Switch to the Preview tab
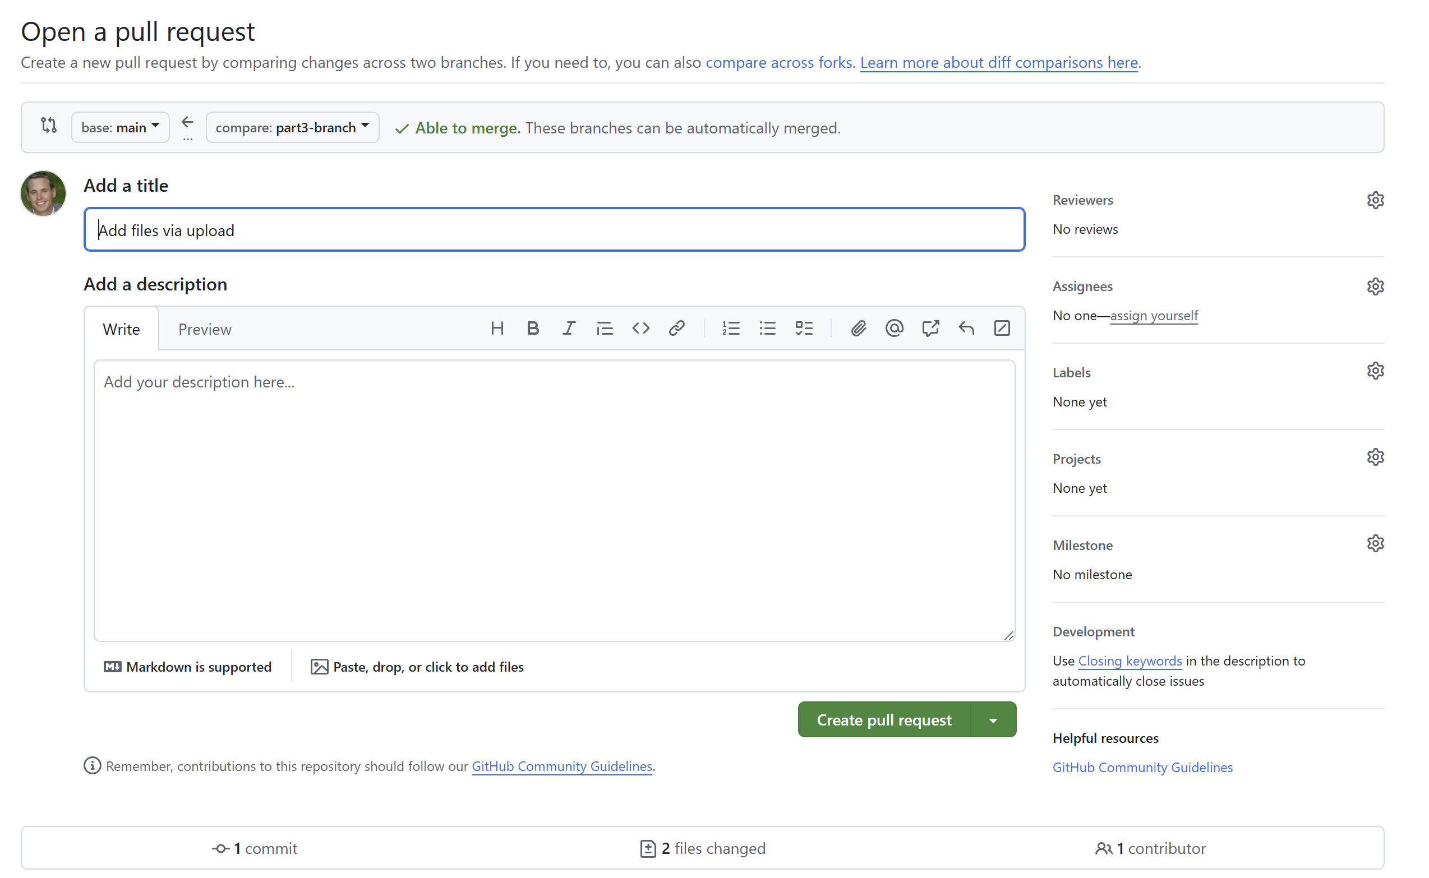 pyautogui.click(x=205, y=329)
